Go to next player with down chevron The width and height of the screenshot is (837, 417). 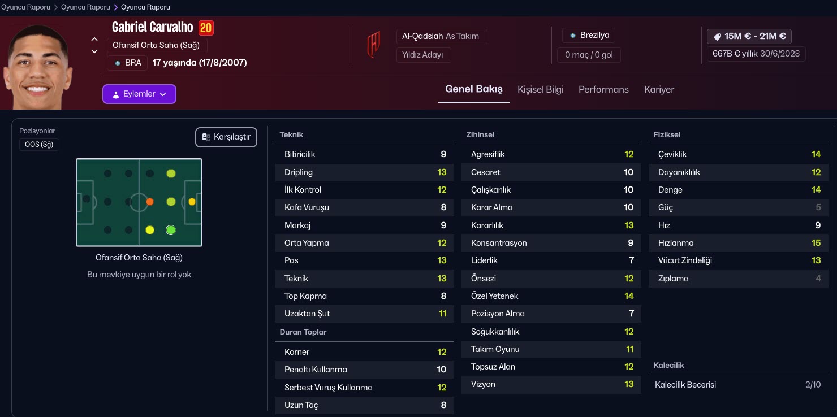[x=94, y=51]
